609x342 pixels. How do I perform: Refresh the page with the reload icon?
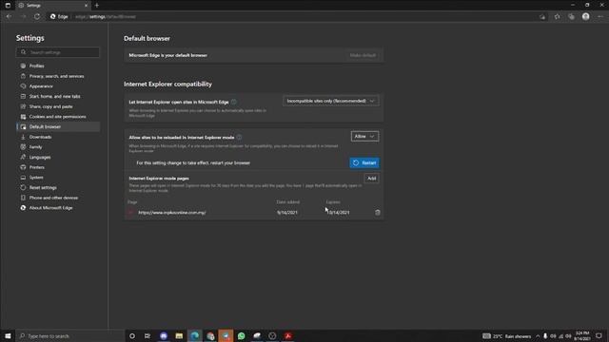[x=37, y=17]
